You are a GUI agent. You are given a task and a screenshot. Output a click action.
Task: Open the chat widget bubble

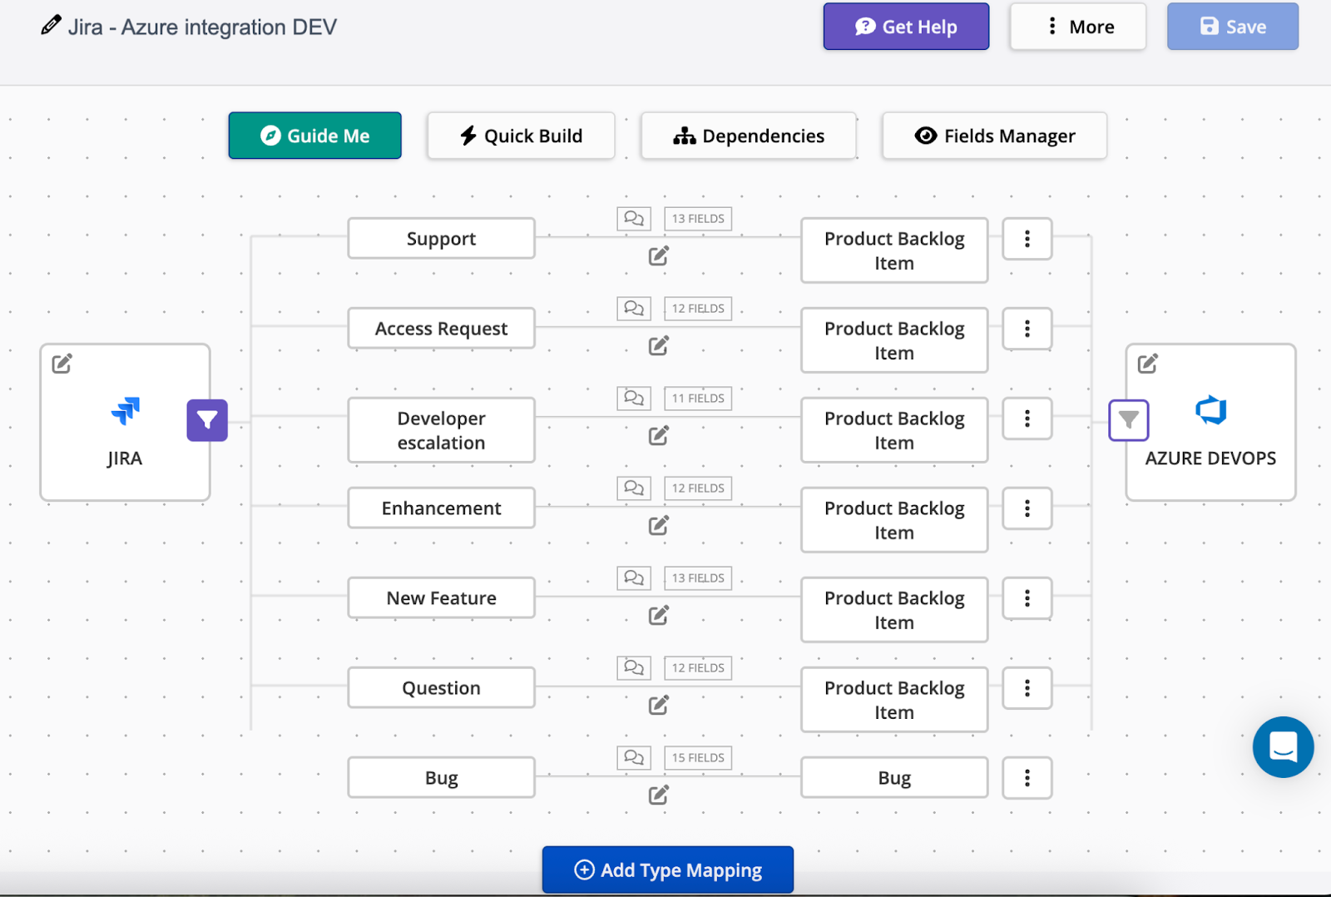point(1284,747)
